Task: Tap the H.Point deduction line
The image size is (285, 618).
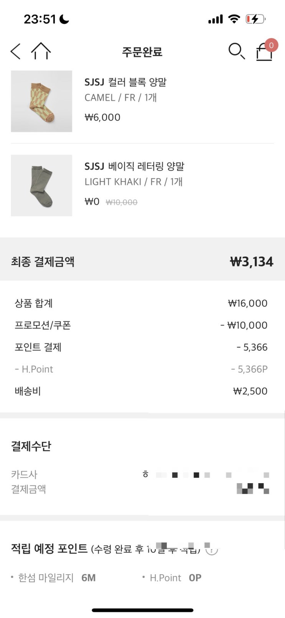Action: (x=141, y=369)
